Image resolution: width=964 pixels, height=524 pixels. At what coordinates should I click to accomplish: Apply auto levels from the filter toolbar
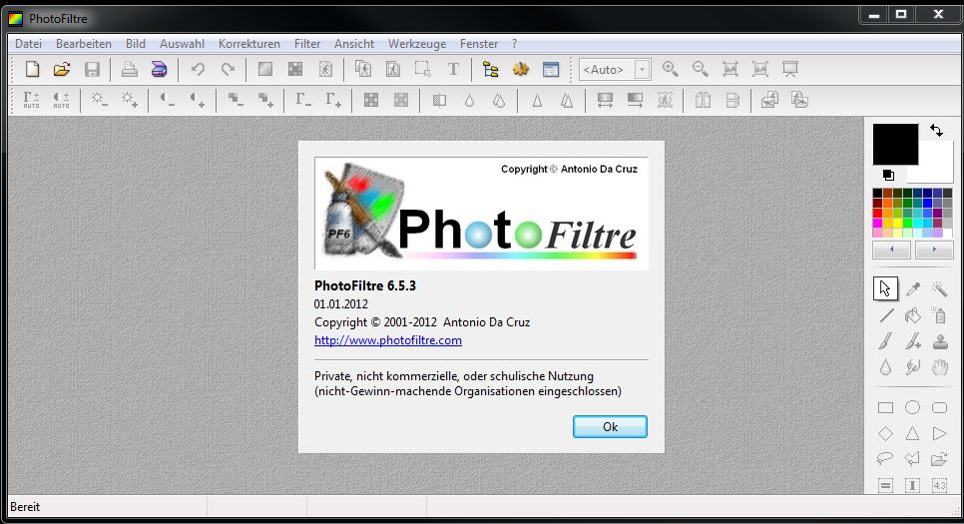pyautogui.click(x=31, y=100)
